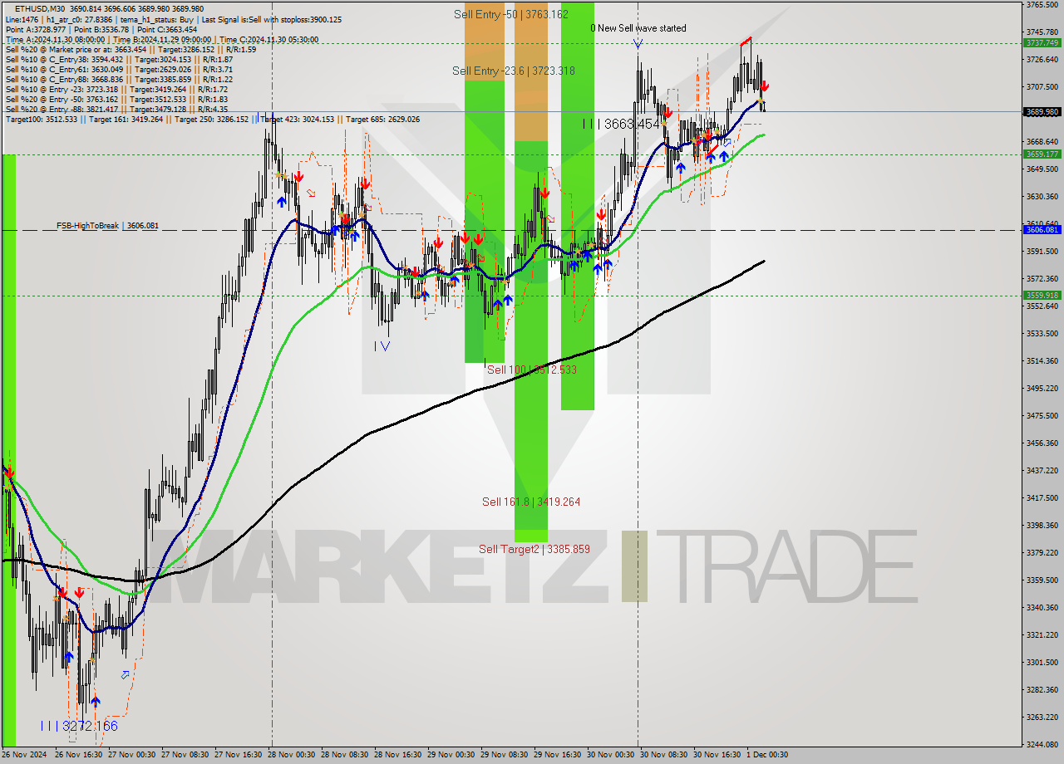Image resolution: width=1064 pixels, height=764 pixels.
Task: Click the 'Sell %20 @ Entry -88: 3821.417' line
Action: (x=116, y=109)
